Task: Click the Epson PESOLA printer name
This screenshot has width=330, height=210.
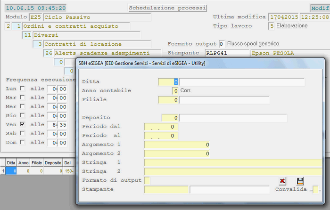Action: [x=290, y=53]
